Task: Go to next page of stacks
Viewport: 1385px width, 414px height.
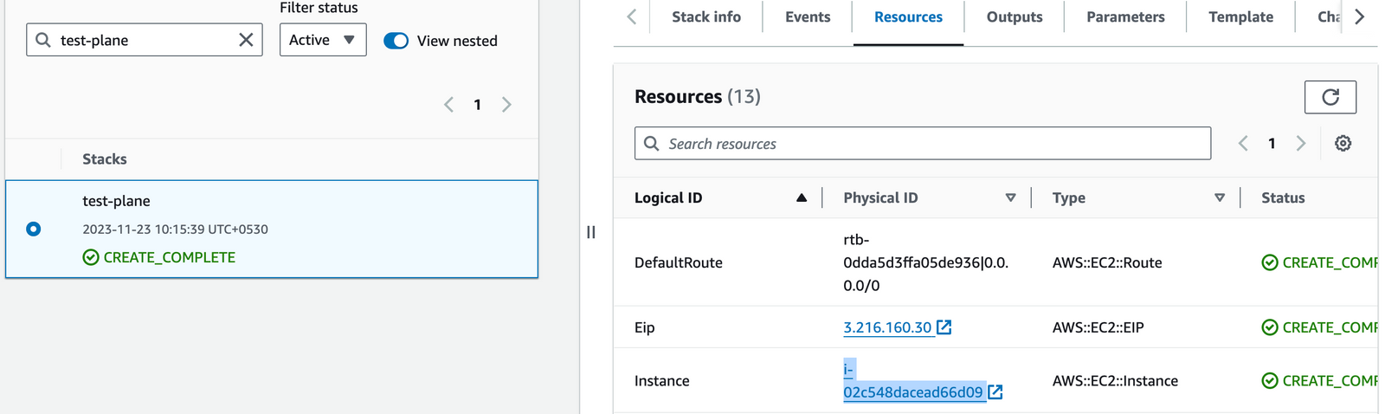Action: 506,105
